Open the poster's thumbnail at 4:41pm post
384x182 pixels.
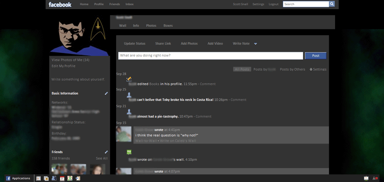(x=124, y=134)
